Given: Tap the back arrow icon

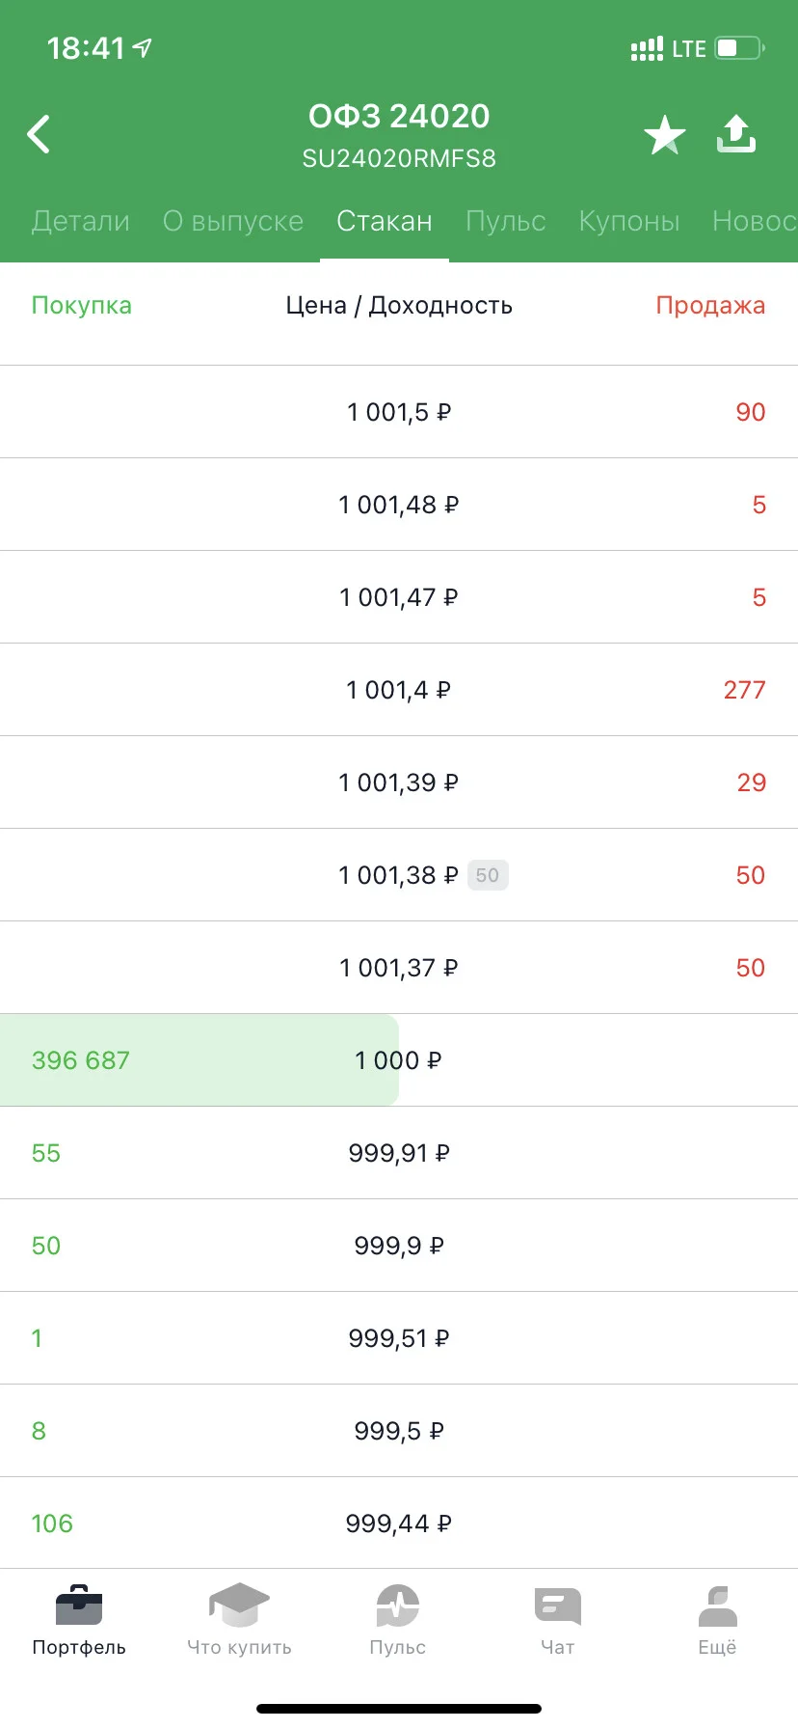Looking at the screenshot, I should click(39, 134).
